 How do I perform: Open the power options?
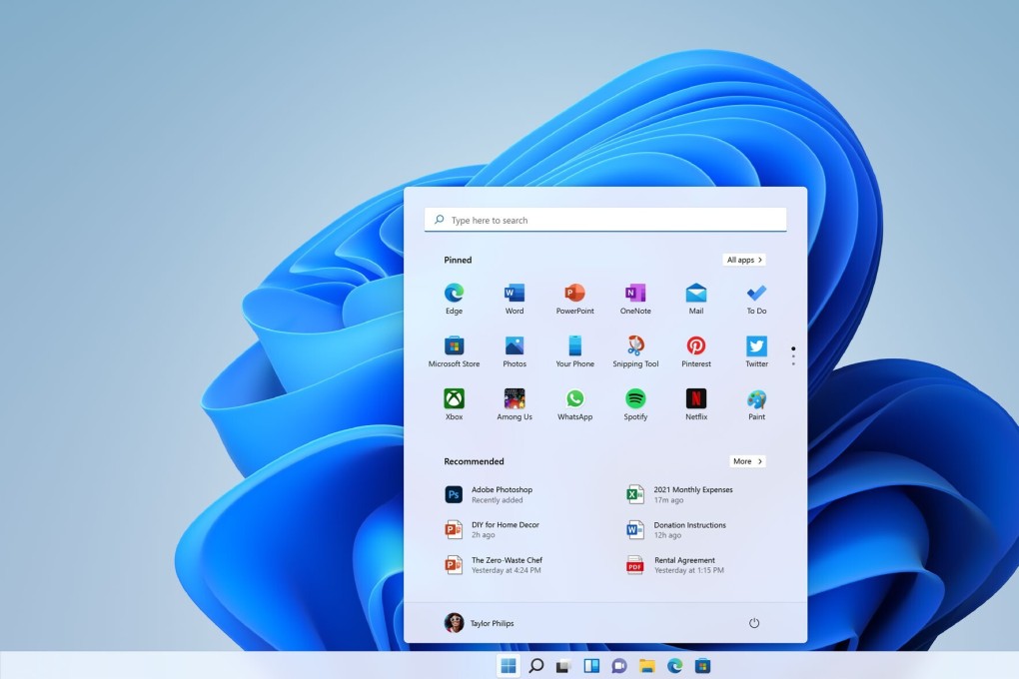pos(754,622)
